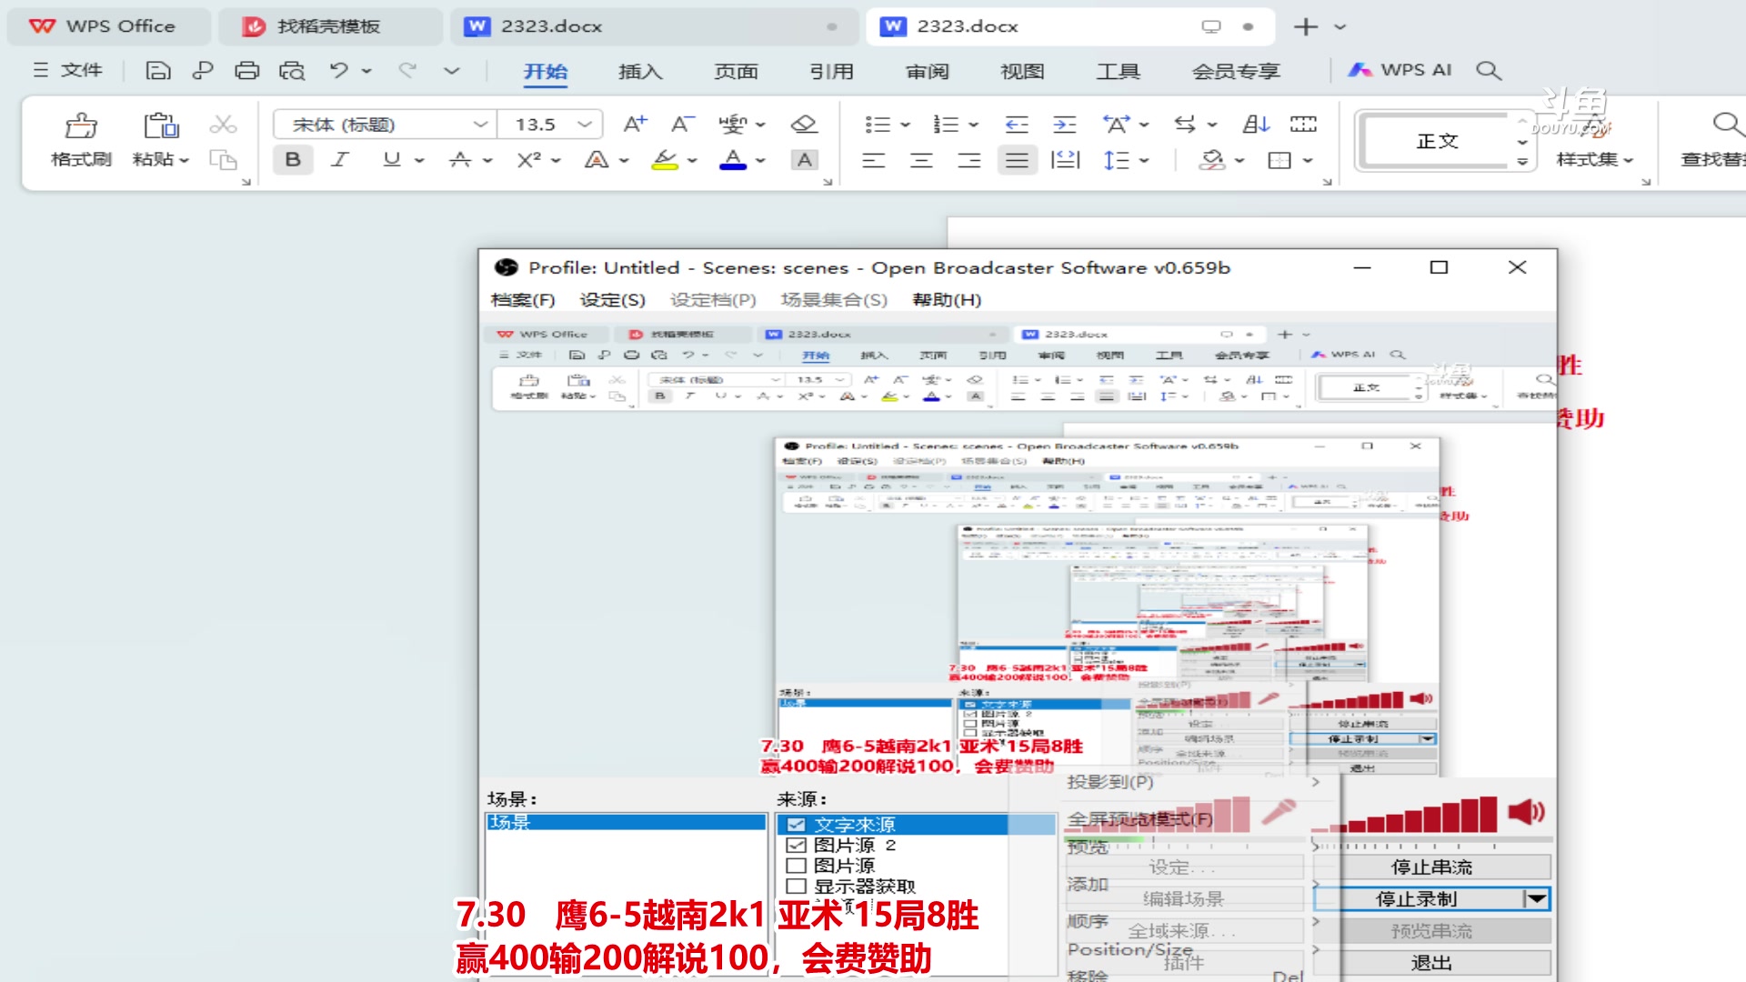Screen dimensions: 1746x982
Task: Click the 退出 button in OBS
Action: point(1431,962)
